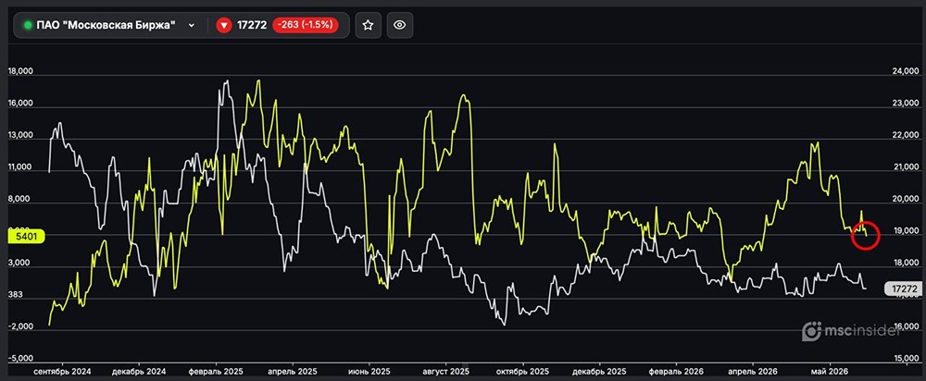Click the 22,000 right axis label

905,135
